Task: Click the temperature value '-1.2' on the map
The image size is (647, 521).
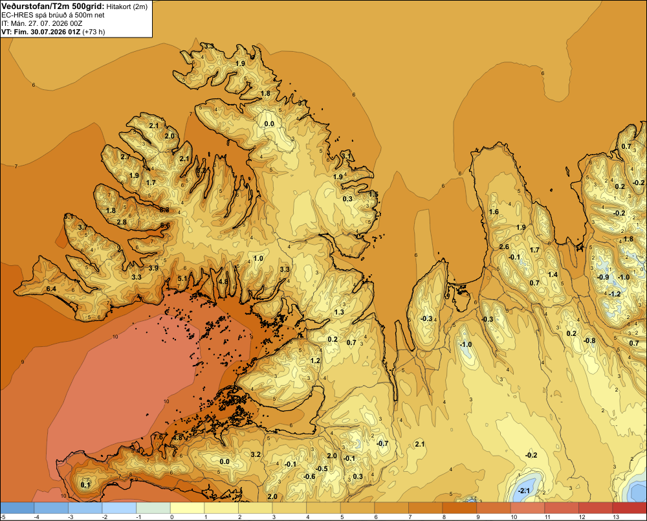Action: point(615,294)
